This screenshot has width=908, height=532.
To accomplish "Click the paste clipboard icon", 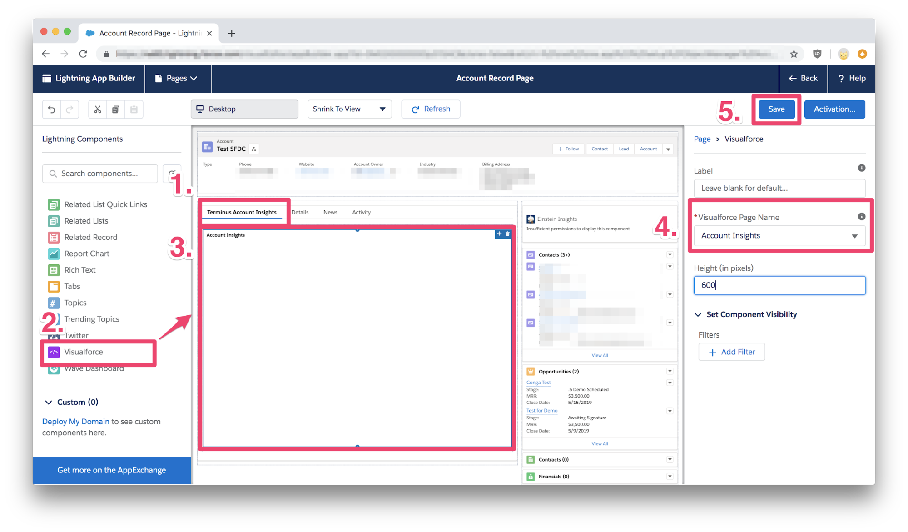I will tap(134, 109).
